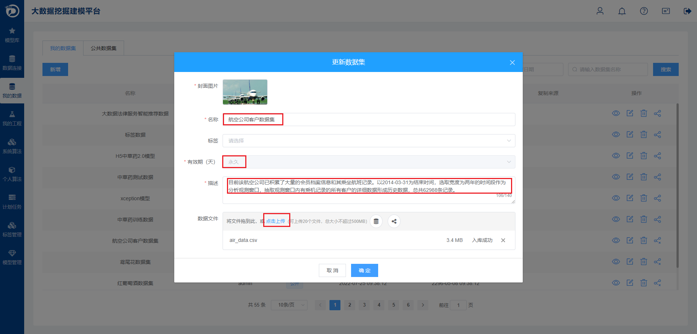Click the database icon in 数据文件 upload area
The width and height of the screenshot is (697, 334).
[376, 221]
